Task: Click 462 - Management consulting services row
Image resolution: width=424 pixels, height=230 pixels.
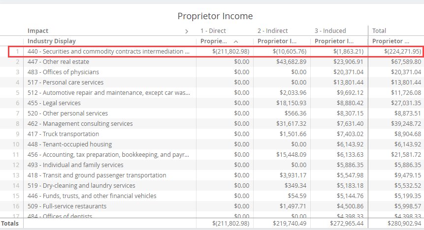Action: click(x=80, y=124)
